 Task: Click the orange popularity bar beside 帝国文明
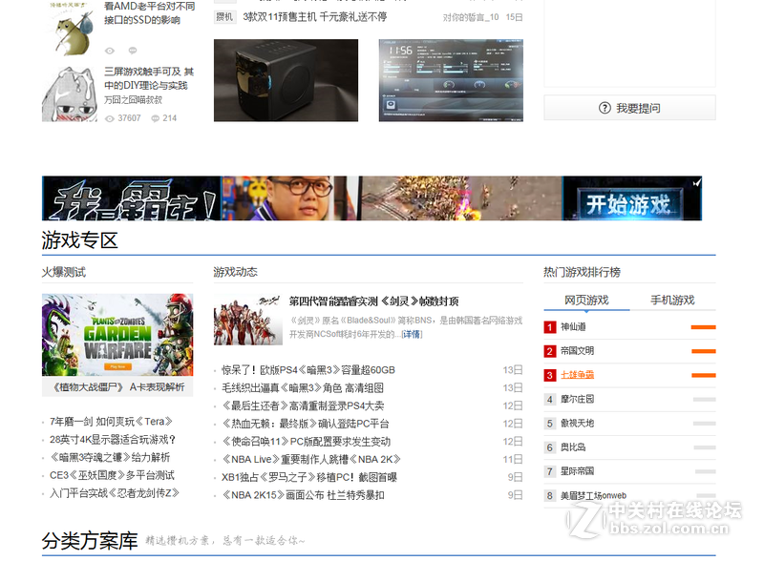point(704,350)
